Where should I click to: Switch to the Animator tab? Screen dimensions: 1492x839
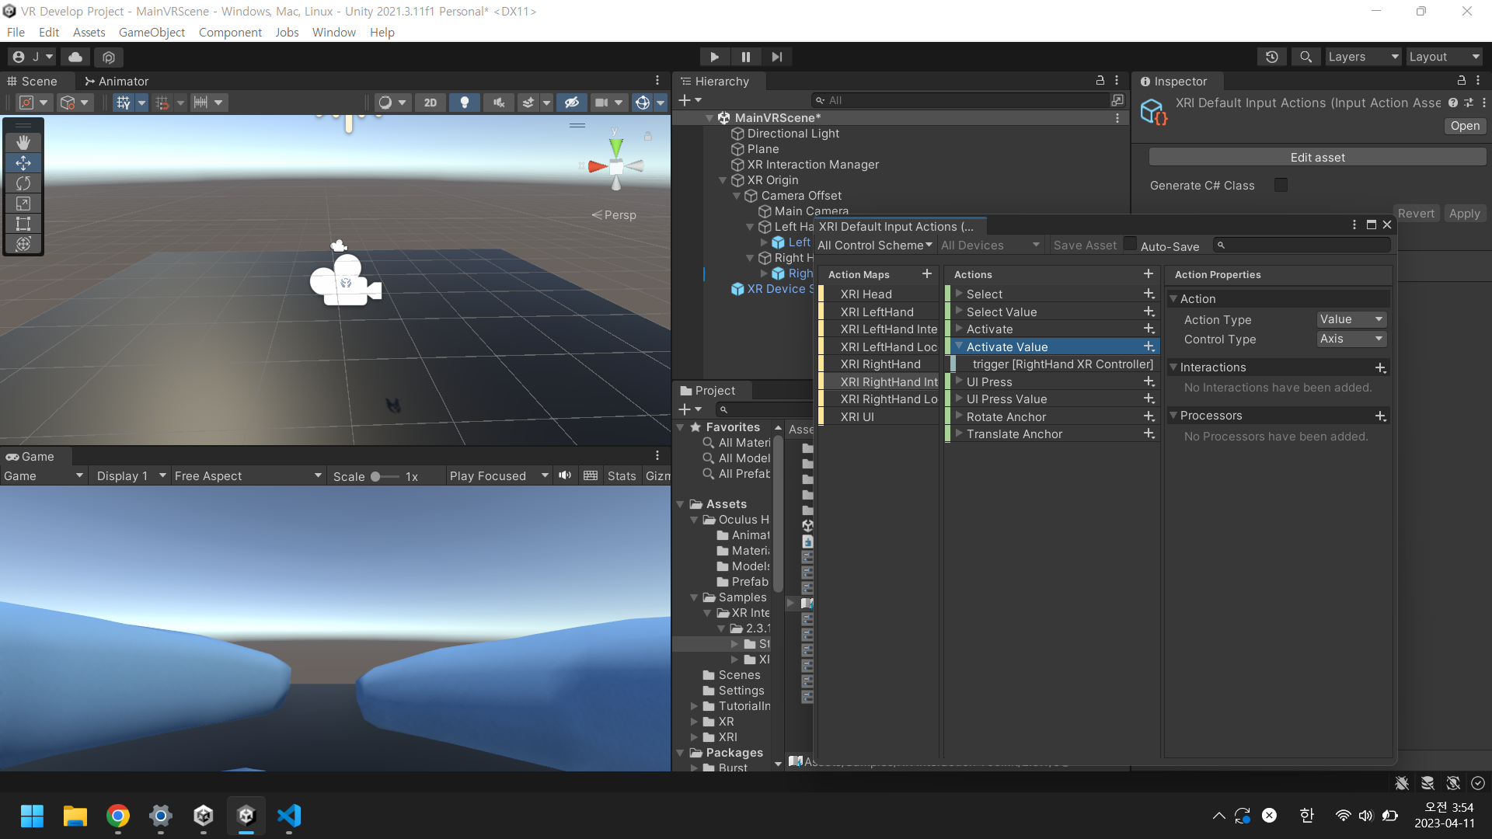[x=117, y=81]
